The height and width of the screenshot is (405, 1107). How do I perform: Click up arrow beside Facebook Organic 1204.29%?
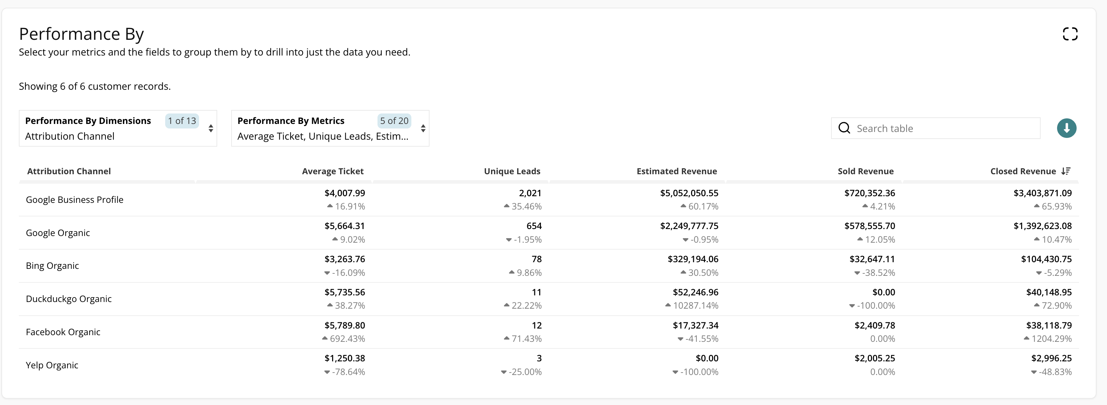(1026, 338)
